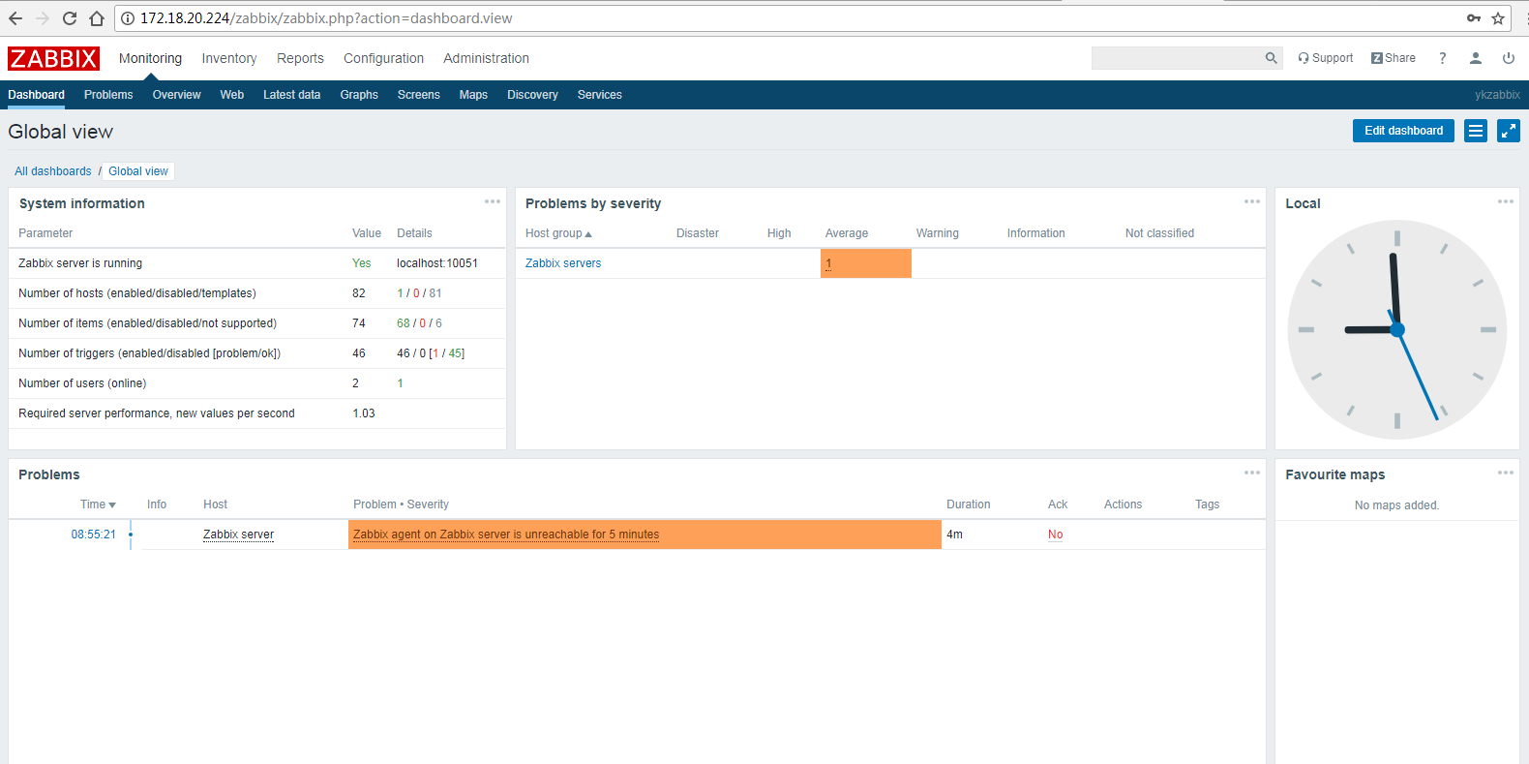Open dashboard actions hamburger menu
The width and height of the screenshot is (1529, 764).
[x=1476, y=131]
